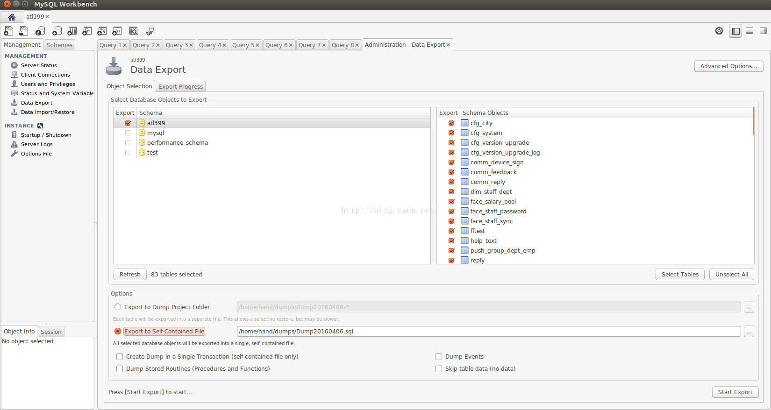Screen dimensions: 771x410
Task: Close the Query 3 tab
Action: pyautogui.click(x=191, y=45)
